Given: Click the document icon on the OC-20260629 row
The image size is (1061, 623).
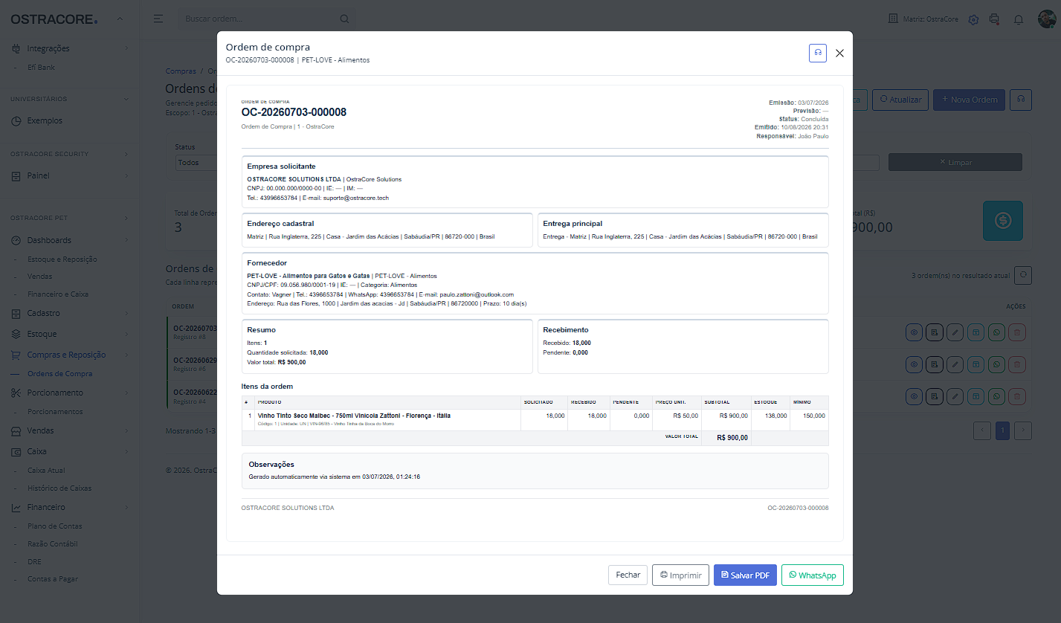Looking at the screenshot, I should [x=935, y=364].
